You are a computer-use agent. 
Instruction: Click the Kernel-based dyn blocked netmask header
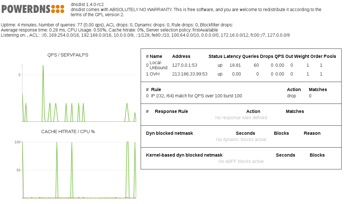point(184,155)
